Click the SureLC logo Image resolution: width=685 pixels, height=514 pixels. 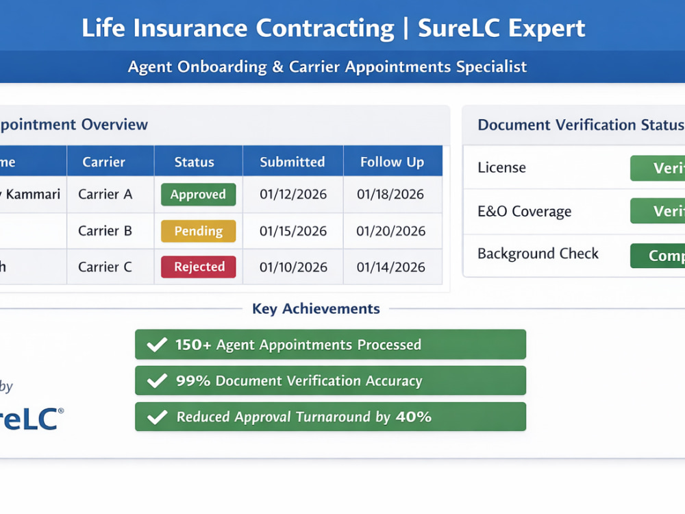[32, 419]
